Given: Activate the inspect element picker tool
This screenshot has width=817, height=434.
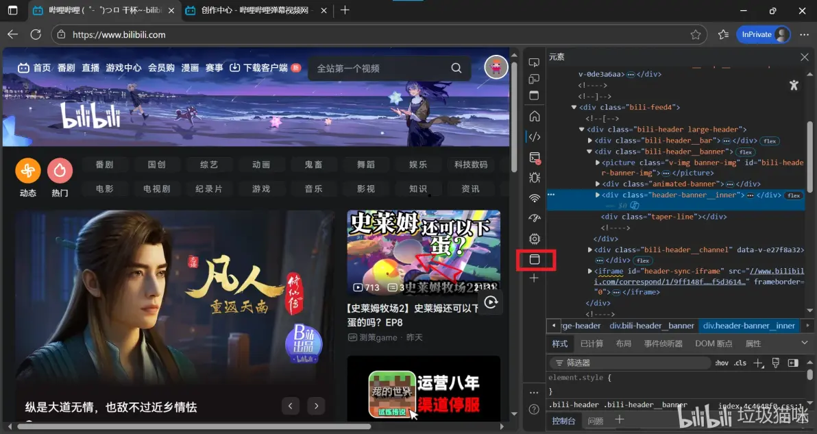Looking at the screenshot, I should tap(534, 62).
